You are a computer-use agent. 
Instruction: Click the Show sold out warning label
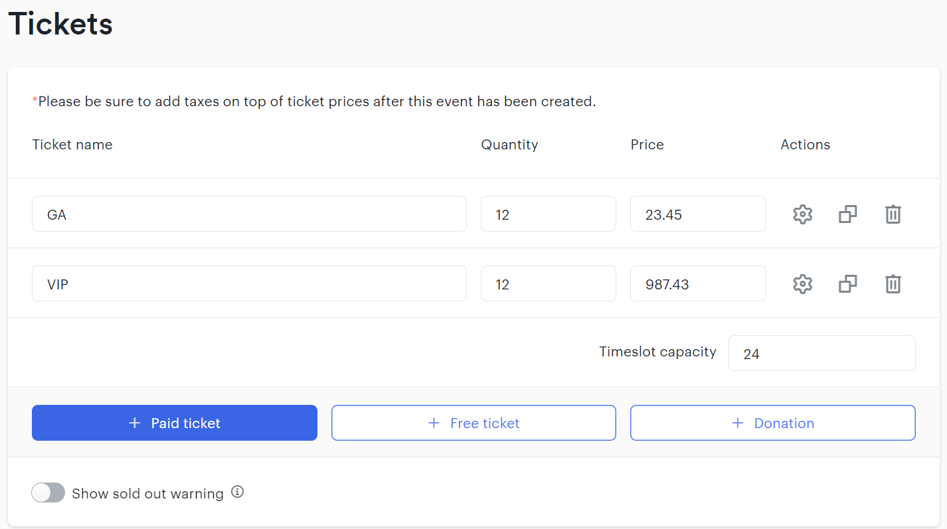(x=147, y=493)
